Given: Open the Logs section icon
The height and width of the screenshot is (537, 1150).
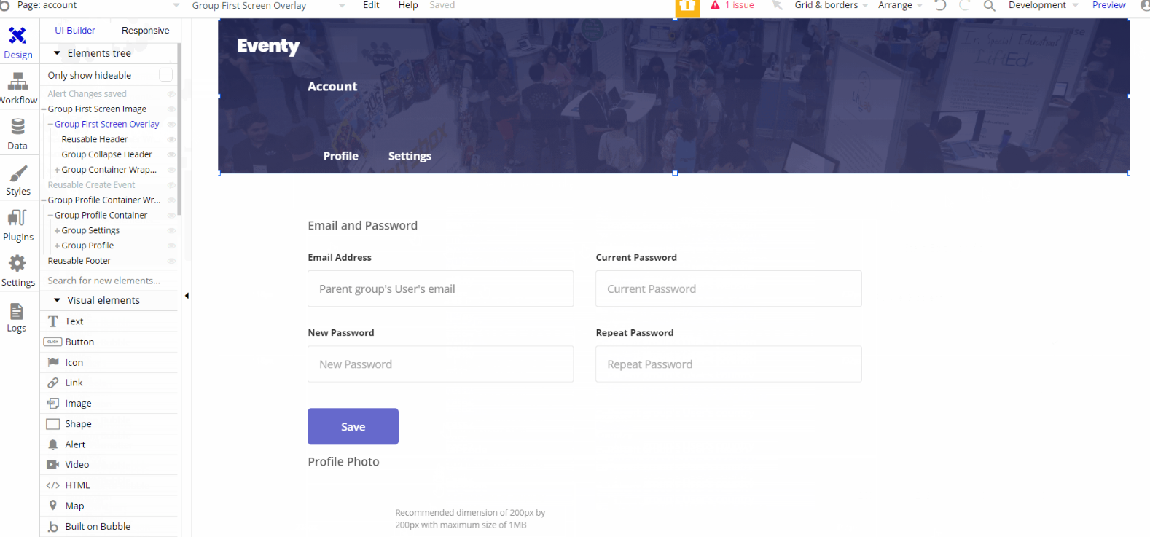Looking at the screenshot, I should (17, 312).
